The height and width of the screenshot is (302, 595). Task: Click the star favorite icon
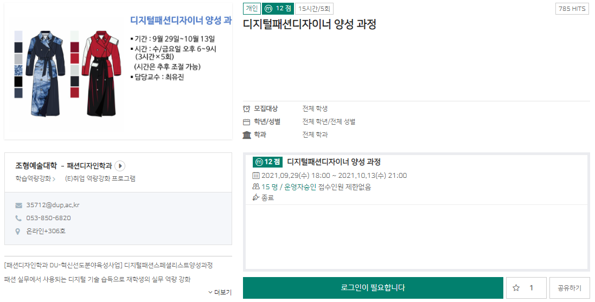(x=516, y=288)
